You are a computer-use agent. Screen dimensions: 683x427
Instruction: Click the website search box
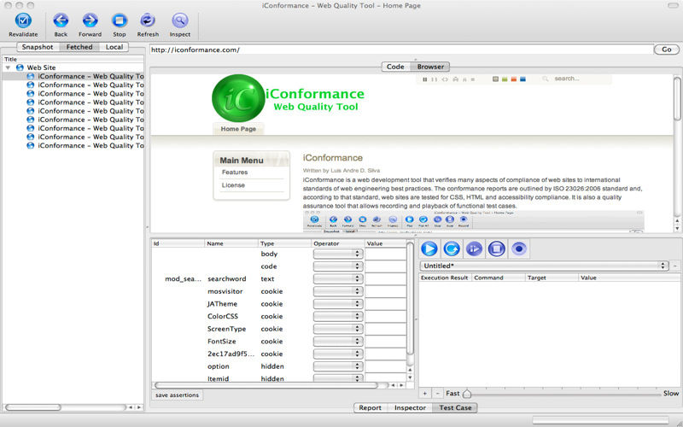[580, 79]
